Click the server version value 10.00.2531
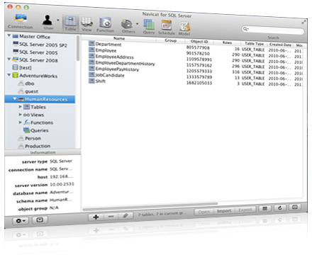Image resolution: width=312 pixels, height=262 pixels. click(x=62, y=184)
